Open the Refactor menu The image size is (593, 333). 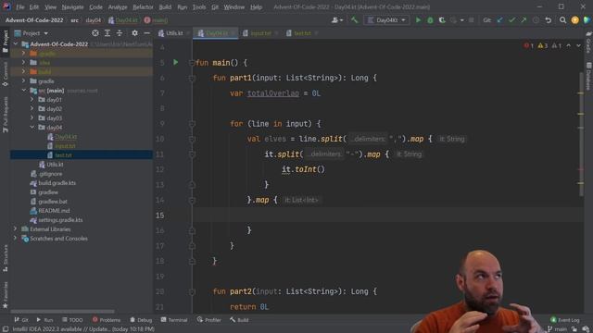pos(143,6)
